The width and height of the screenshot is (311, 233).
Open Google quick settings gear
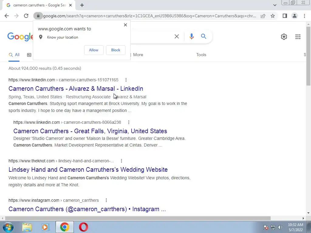(x=284, y=37)
